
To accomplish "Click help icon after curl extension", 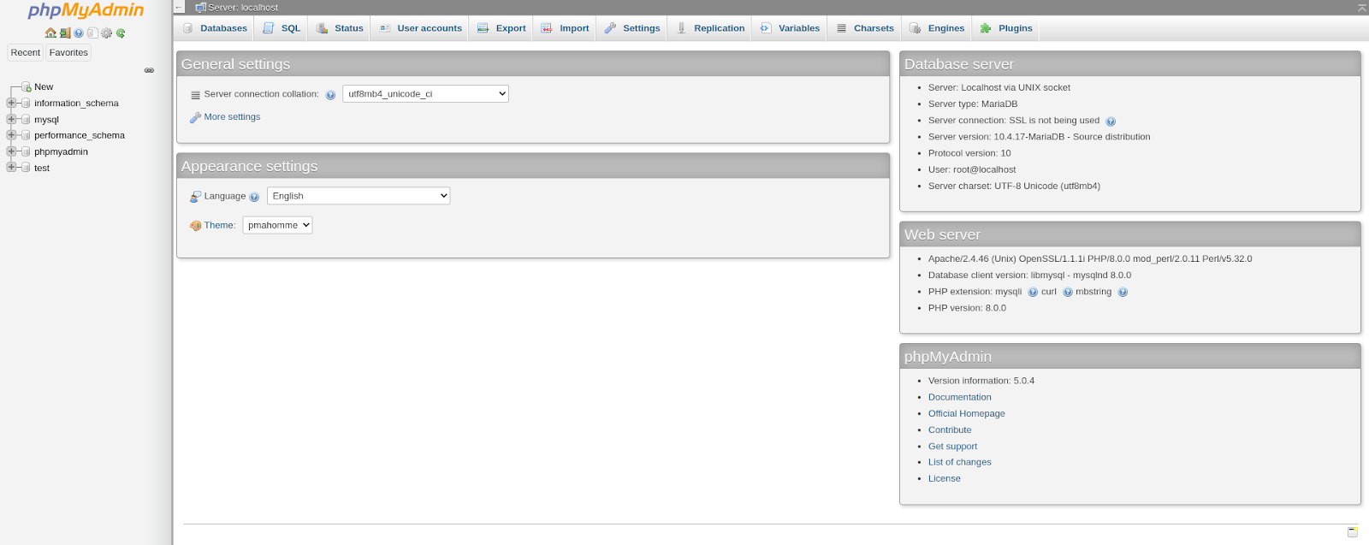I will 1068,293.
